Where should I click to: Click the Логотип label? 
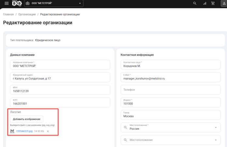click(x=16, y=112)
